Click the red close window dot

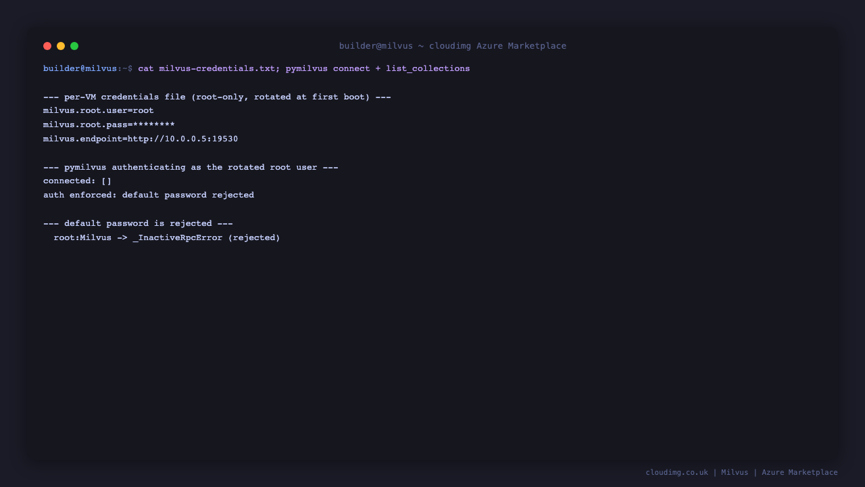pyautogui.click(x=47, y=46)
